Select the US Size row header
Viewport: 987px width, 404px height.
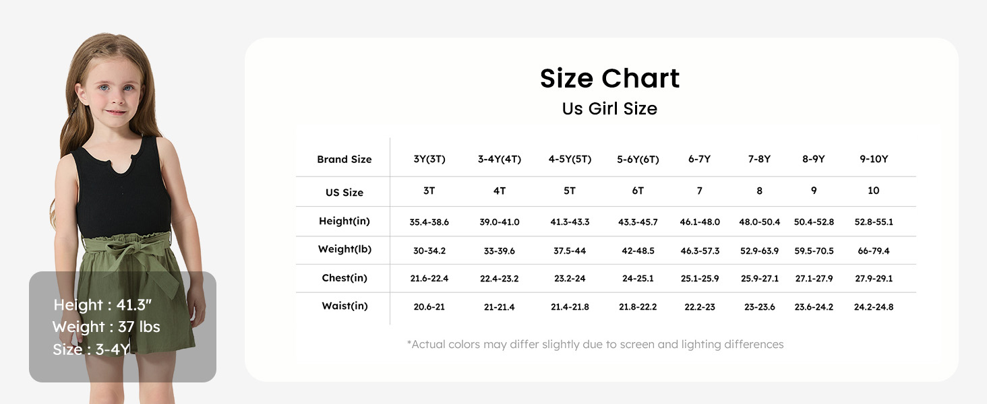pos(344,193)
